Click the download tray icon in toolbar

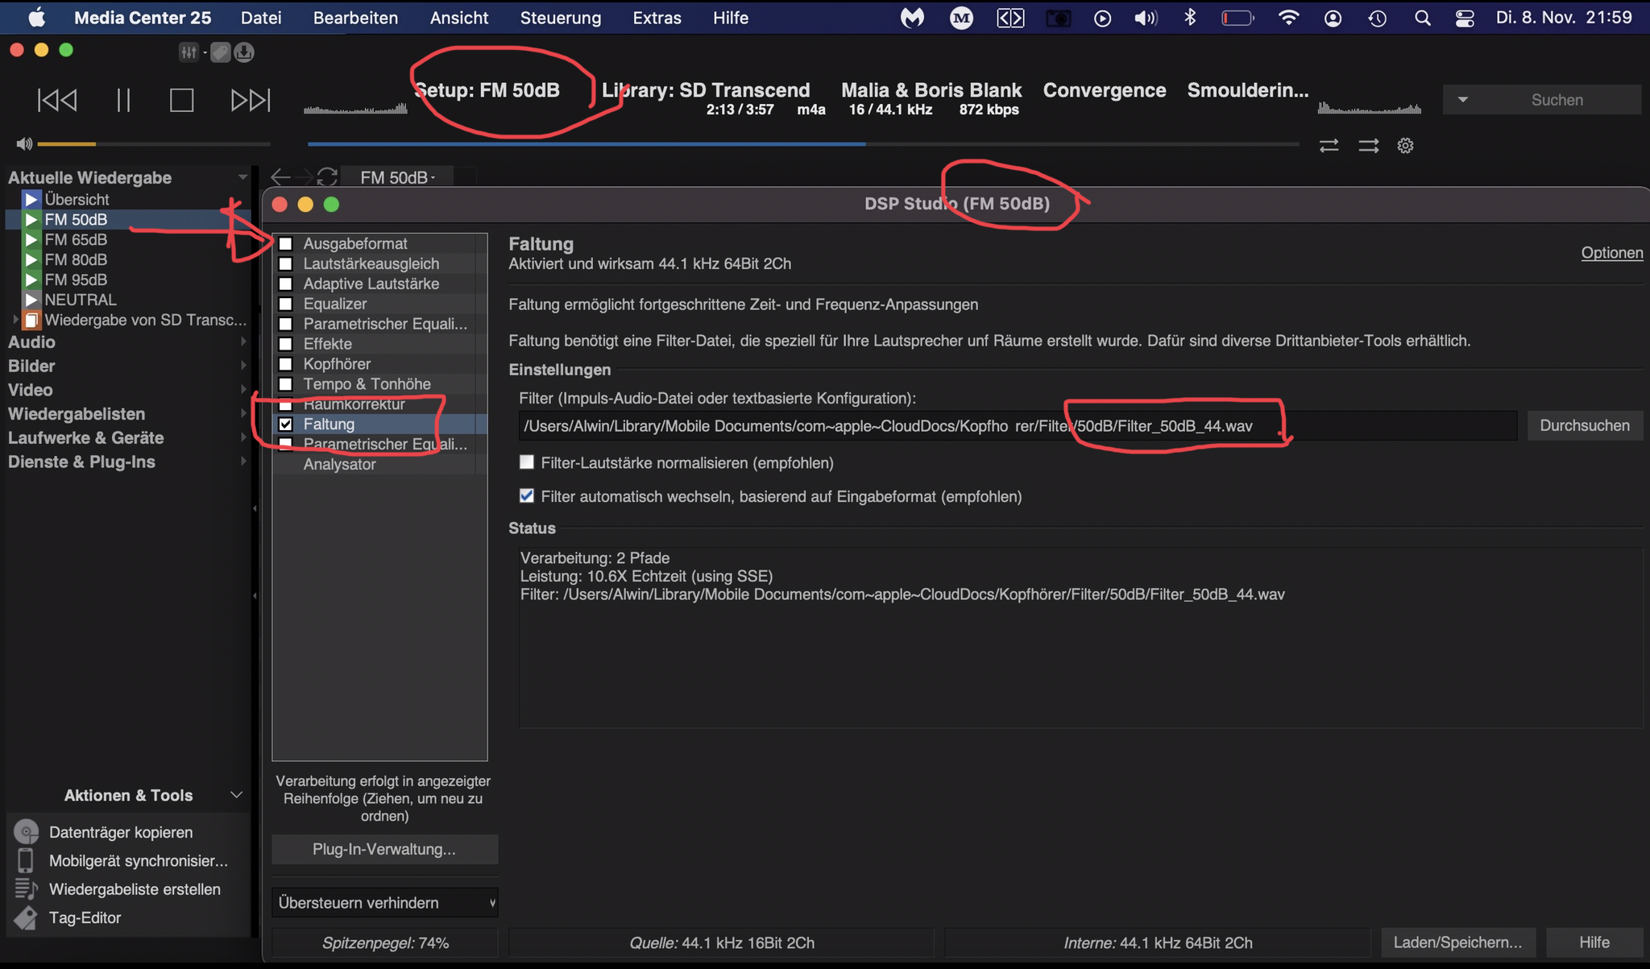(244, 52)
